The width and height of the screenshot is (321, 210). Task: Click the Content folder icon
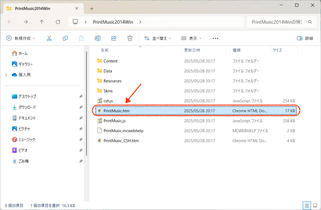100,61
